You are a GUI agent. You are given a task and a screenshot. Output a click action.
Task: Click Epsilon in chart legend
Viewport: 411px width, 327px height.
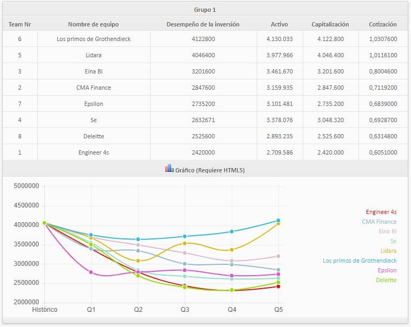[387, 270]
